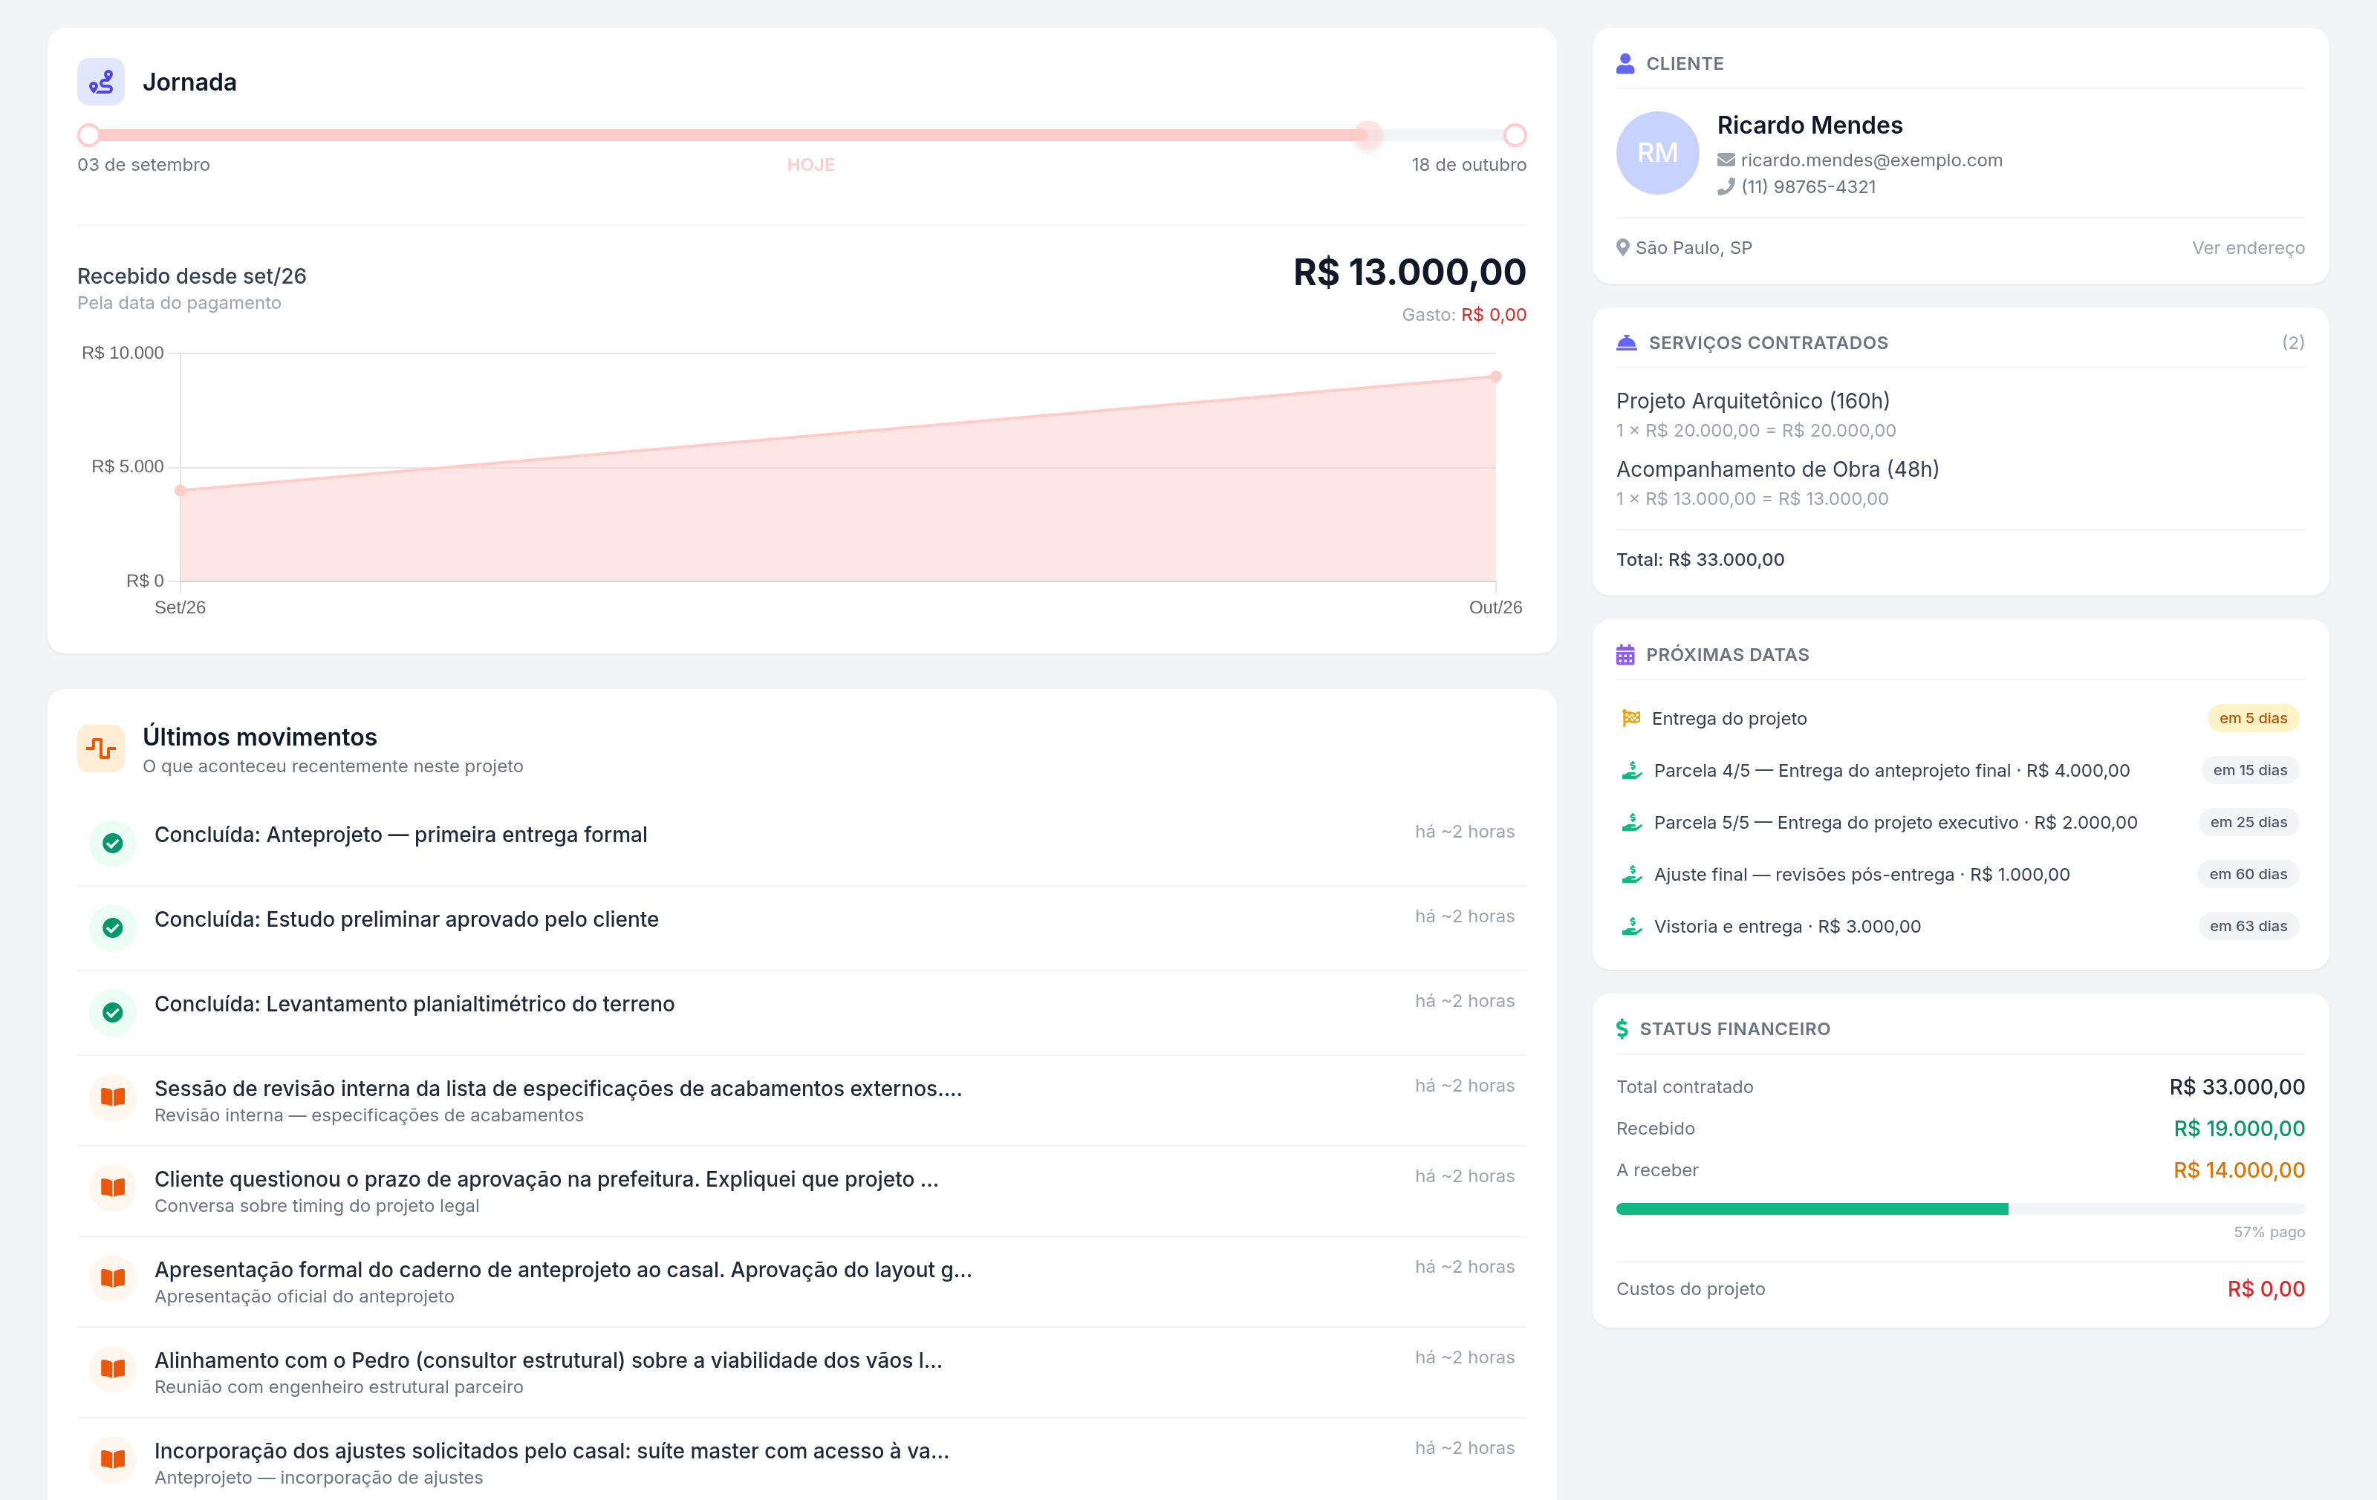Screen dimensions: 2377x1500
Task: Click the Cliente person icon
Action: coord(1625,63)
